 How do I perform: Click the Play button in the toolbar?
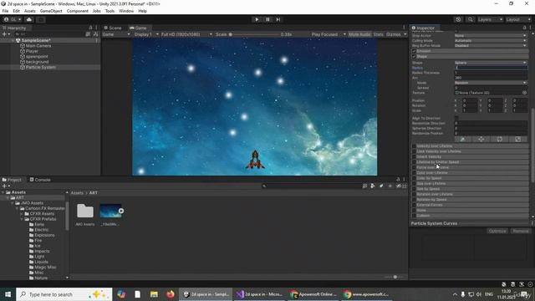(257, 19)
